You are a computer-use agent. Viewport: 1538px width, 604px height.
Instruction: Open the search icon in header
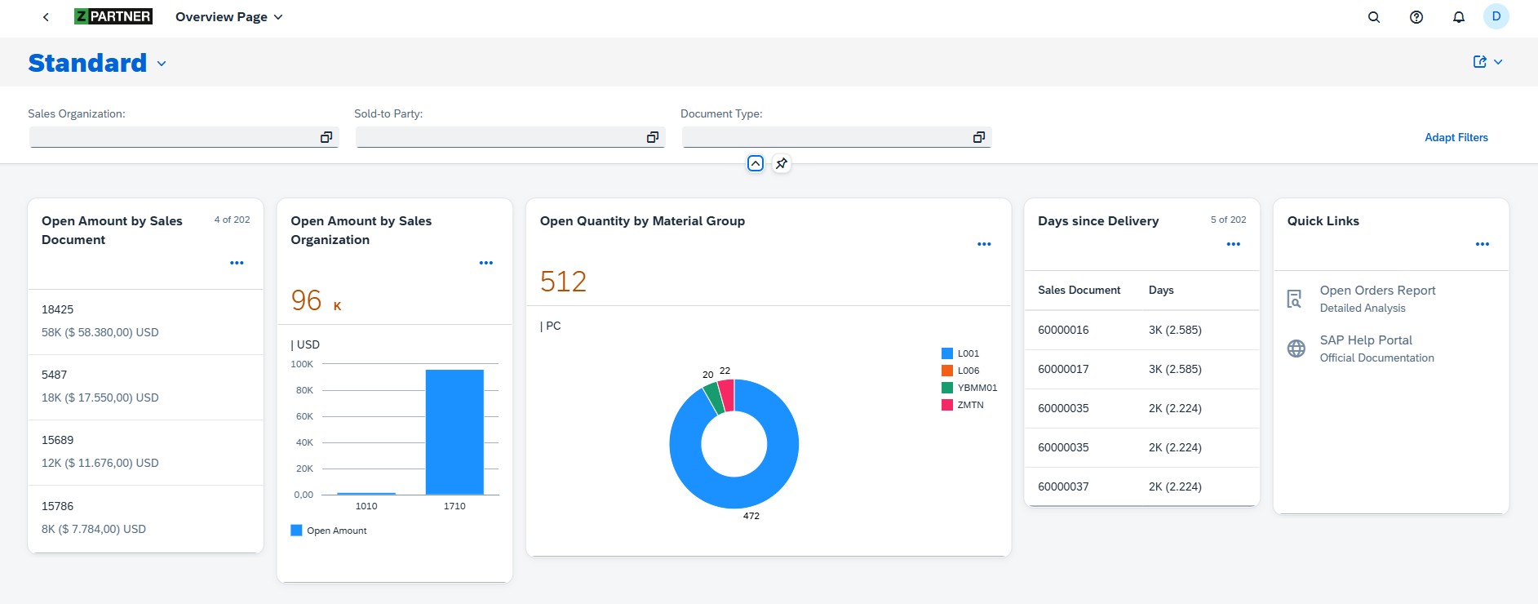pos(1374,17)
